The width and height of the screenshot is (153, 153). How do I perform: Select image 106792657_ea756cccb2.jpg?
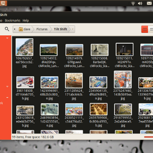pos(24,47)
